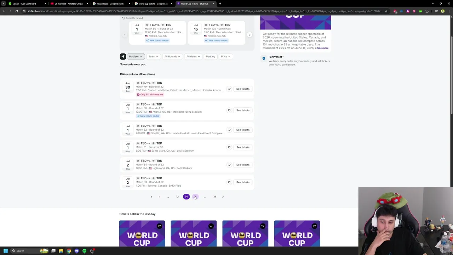Open the All dates filter
The height and width of the screenshot is (255, 453).
pos(193,56)
